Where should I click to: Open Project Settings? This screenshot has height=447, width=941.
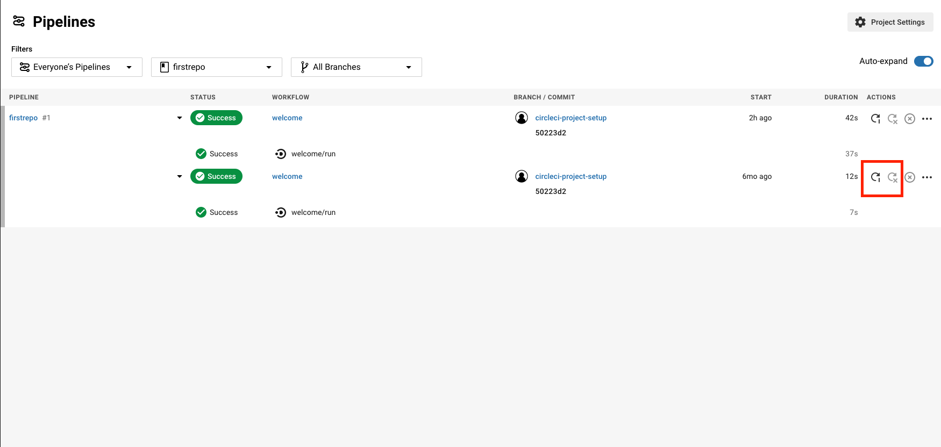[890, 22]
